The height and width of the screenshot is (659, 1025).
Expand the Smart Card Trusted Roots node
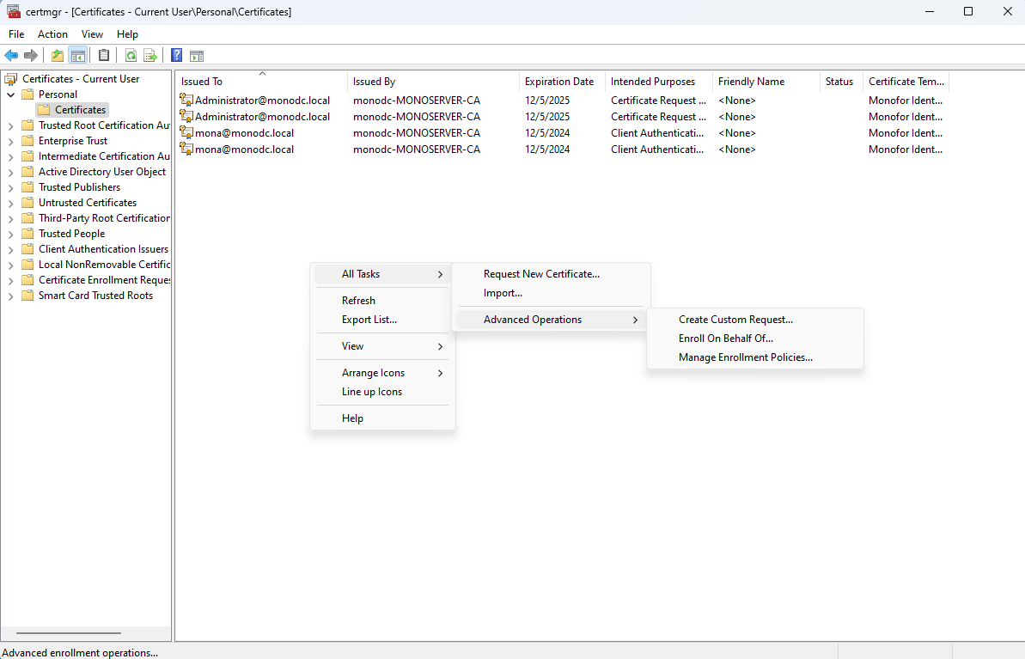point(11,296)
